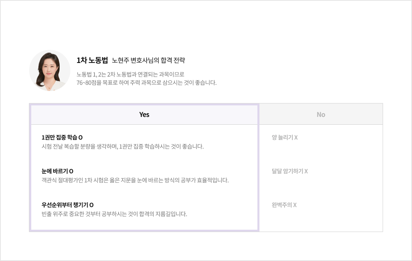
Task: Click the intro line starting "노동법 1, 2는"
Action: click(x=130, y=75)
